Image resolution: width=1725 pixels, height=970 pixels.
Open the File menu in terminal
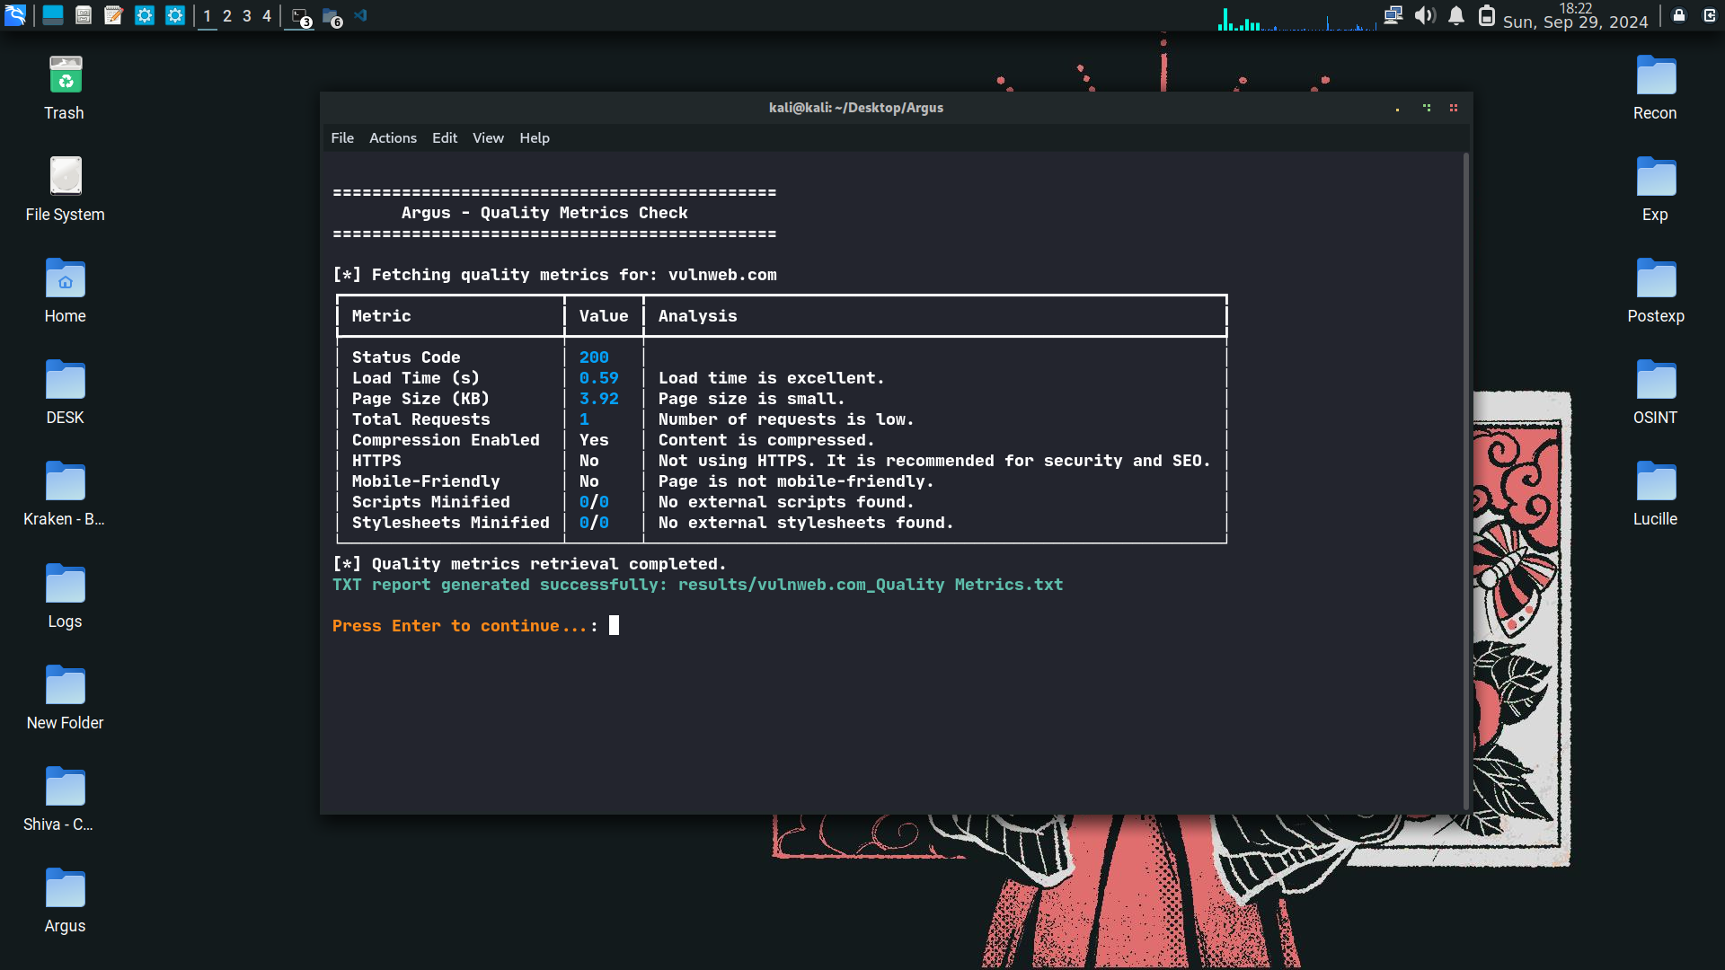pyautogui.click(x=342, y=137)
